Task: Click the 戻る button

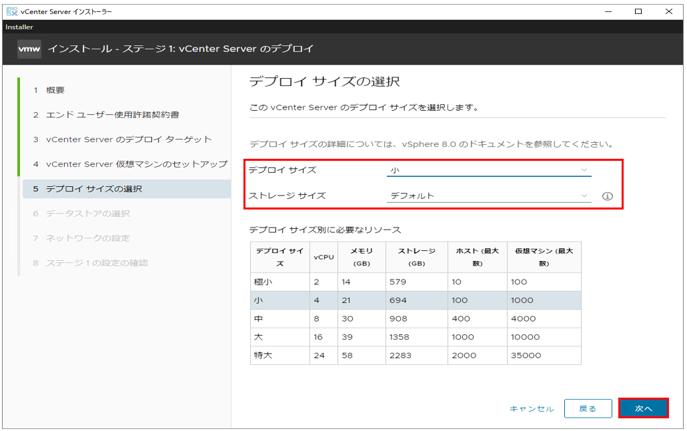Action: pyautogui.click(x=588, y=408)
